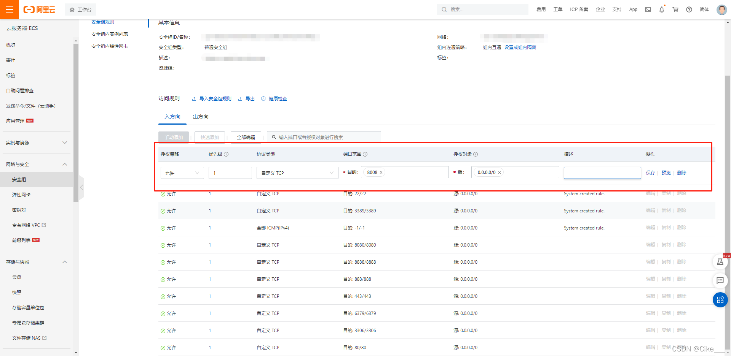The width and height of the screenshot is (731, 356).
Task: Open 概览 in sidebar
Action: 11,45
